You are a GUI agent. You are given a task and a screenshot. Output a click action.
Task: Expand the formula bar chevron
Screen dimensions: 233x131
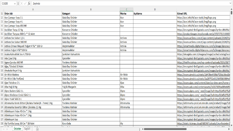pos(230,4)
